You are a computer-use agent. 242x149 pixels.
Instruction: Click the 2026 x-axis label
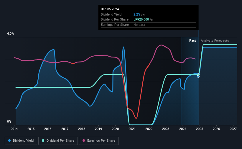pos(216,129)
